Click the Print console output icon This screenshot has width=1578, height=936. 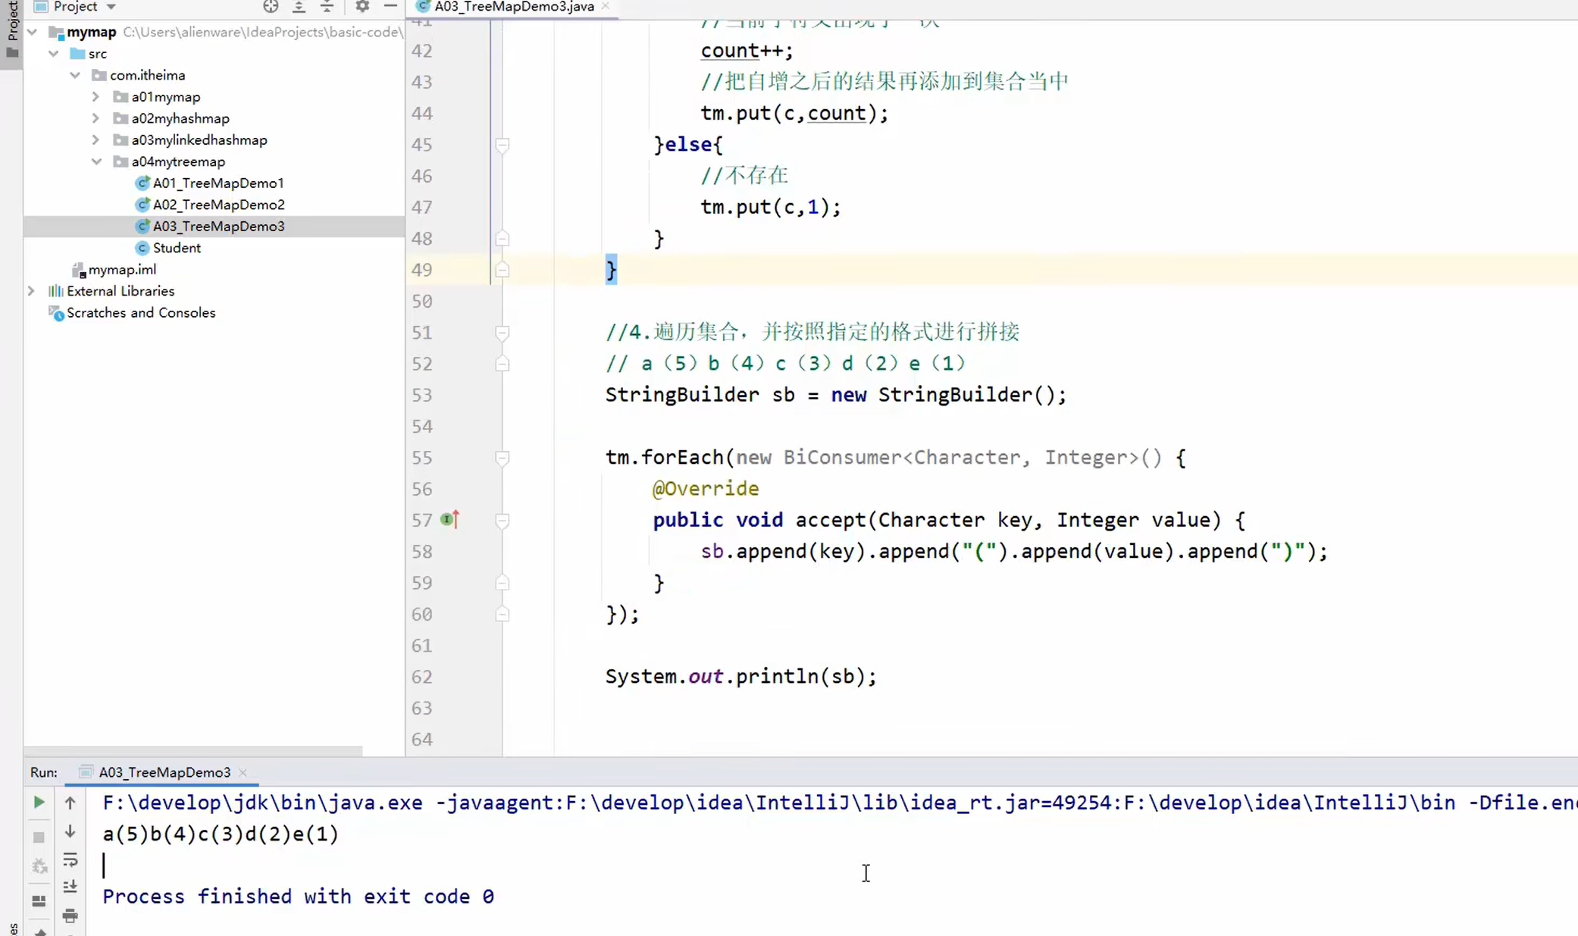pos(70,915)
